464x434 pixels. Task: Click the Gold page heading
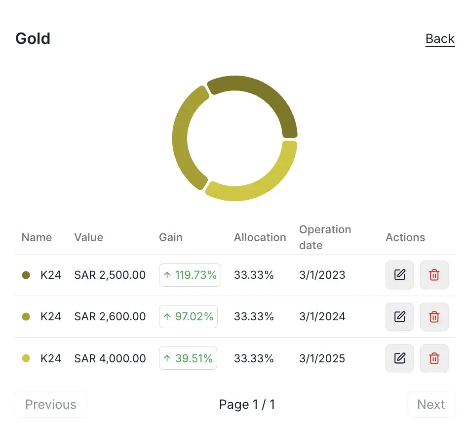[33, 39]
